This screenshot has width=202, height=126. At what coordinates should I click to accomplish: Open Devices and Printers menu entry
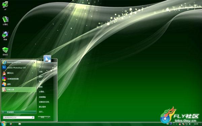point(44,102)
